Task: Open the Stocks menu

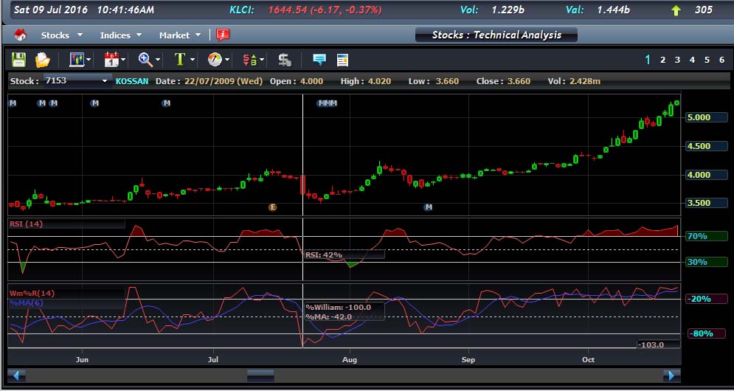Action: tap(55, 35)
